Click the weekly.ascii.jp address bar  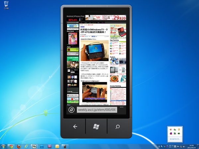97,110
